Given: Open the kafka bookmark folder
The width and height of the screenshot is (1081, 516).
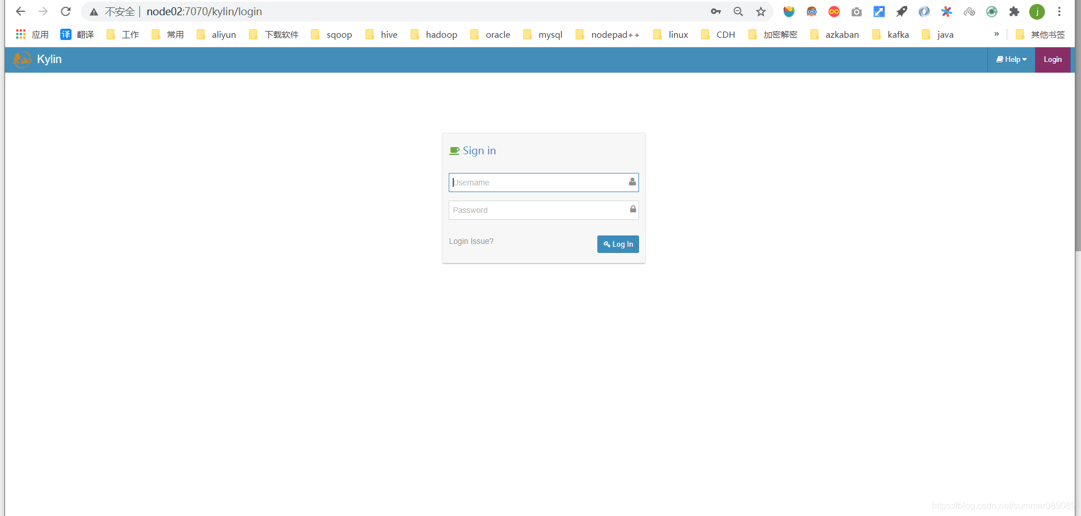Looking at the screenshot, I should pos(890,34).
